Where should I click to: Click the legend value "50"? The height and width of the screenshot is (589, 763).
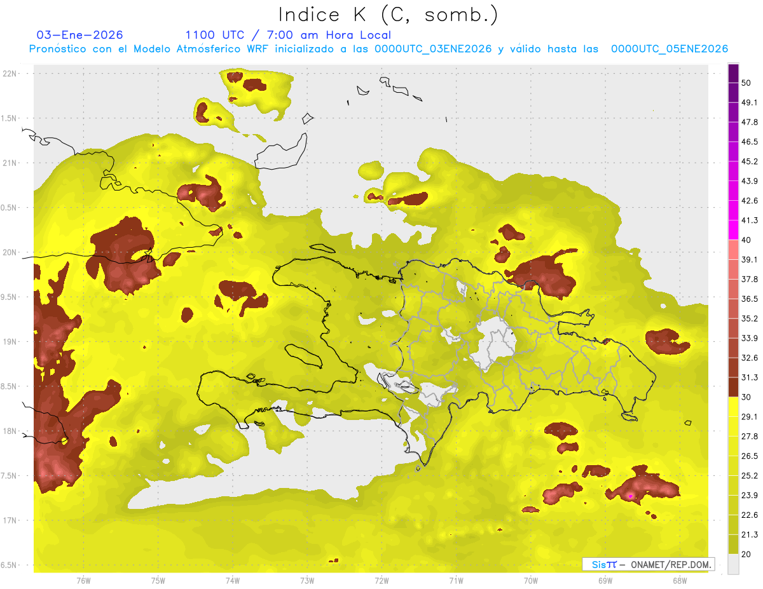[x=746, y=83]
